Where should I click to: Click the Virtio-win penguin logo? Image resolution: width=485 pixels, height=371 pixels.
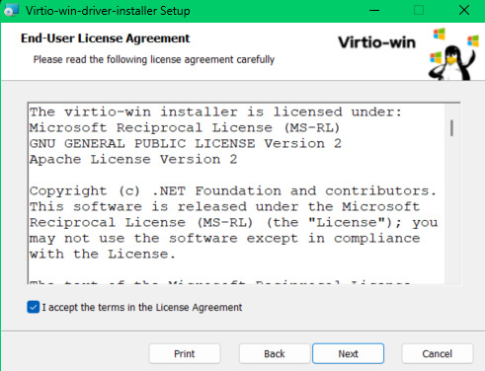(453, 54)
